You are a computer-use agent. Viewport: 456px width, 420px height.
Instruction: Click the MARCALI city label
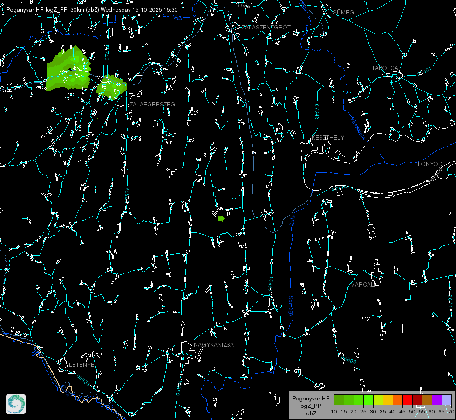pos(362,285)
